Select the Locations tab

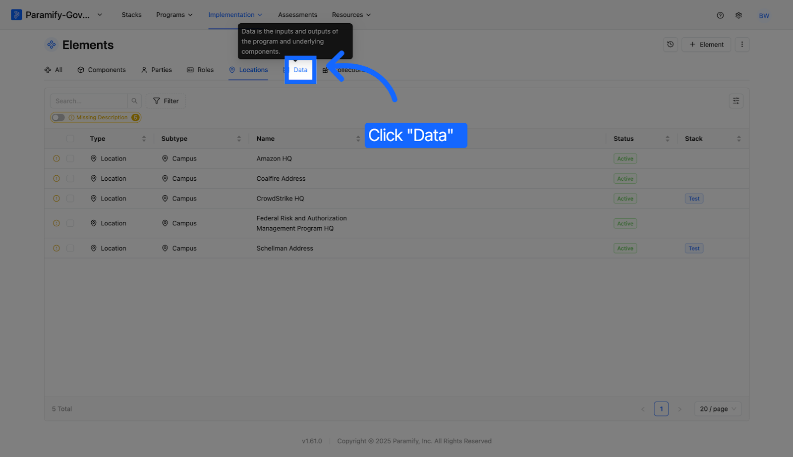click(248, 70)
